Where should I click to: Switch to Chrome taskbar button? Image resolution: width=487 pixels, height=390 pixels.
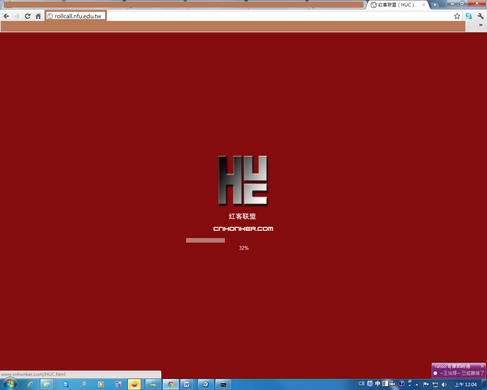tap(171, 384)
